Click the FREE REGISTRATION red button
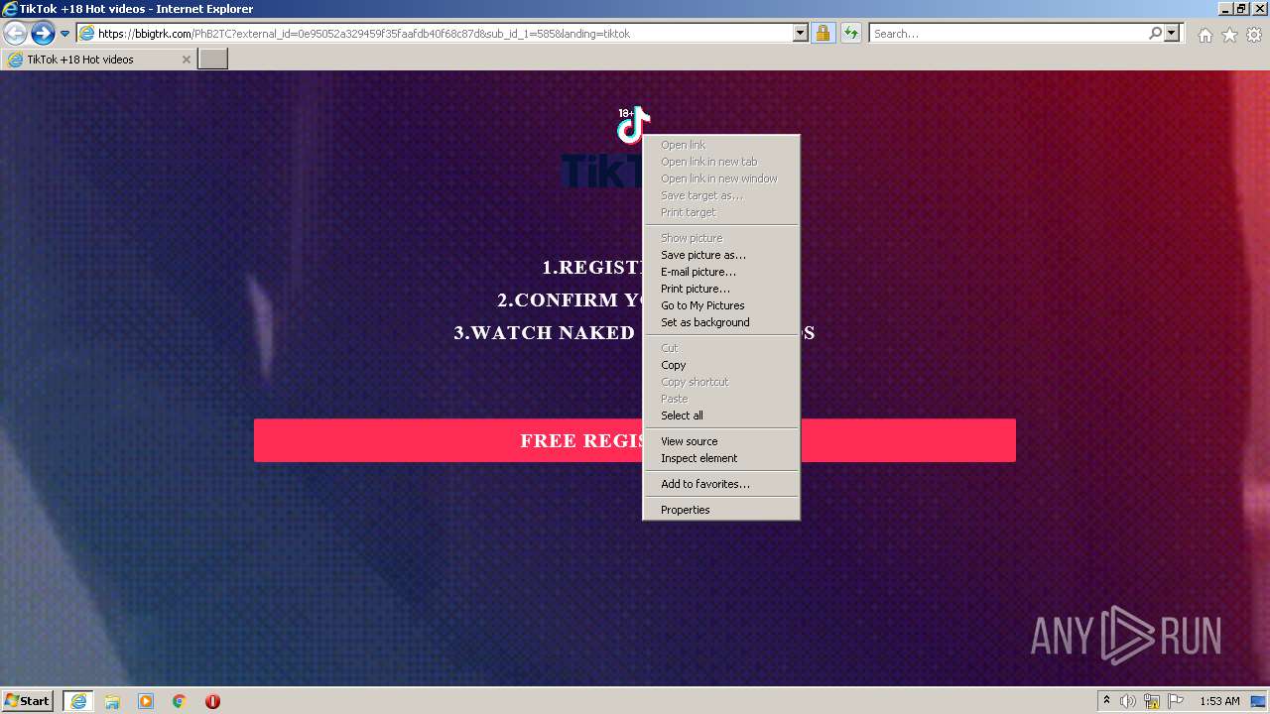The height and width of the screenshot is (714, 1270). click(x=635, y=440)
